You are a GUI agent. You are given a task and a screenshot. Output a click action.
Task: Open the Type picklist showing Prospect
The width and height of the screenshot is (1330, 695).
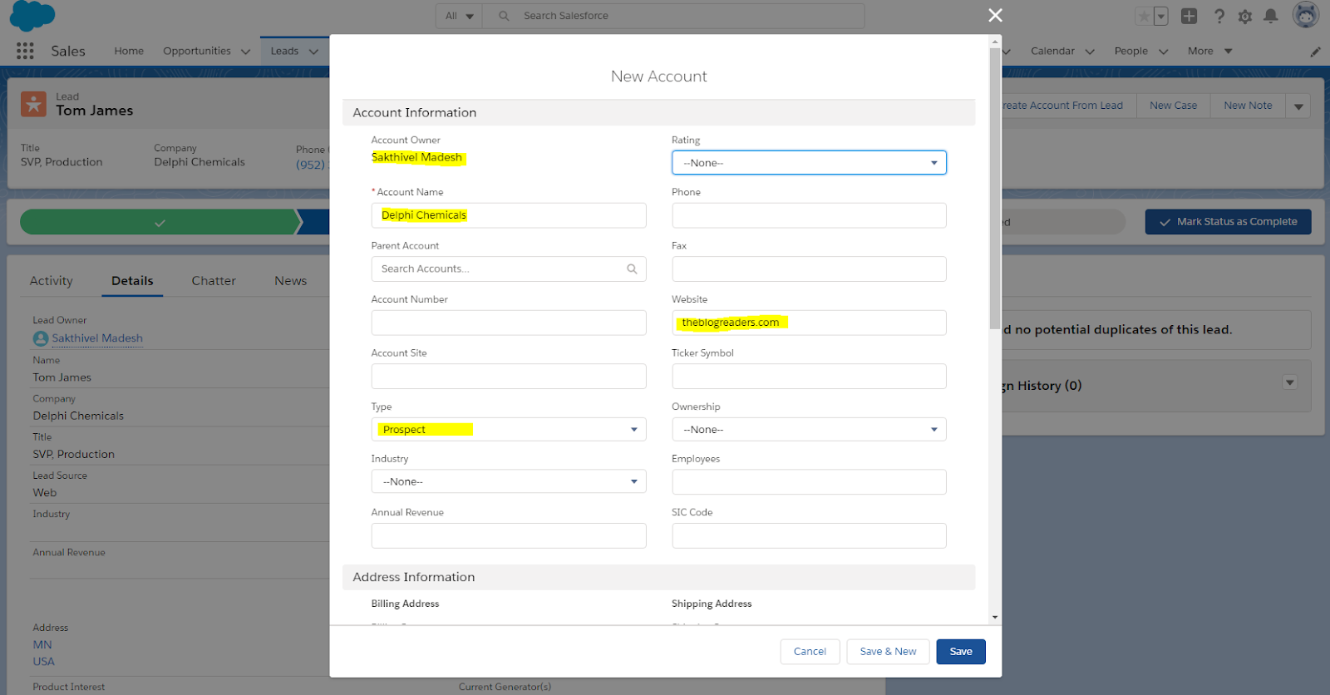point(509,429)
